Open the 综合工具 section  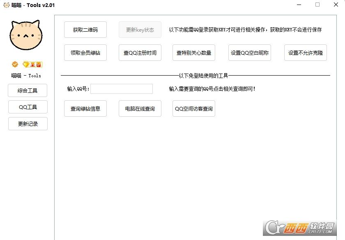[28, 90]
